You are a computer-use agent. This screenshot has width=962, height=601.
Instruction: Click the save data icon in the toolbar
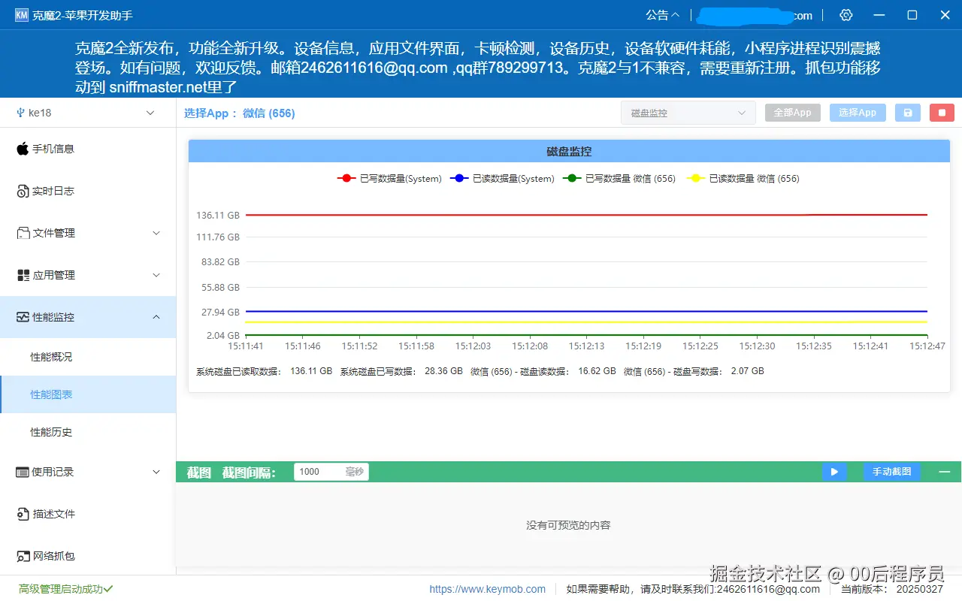[907, 111]
